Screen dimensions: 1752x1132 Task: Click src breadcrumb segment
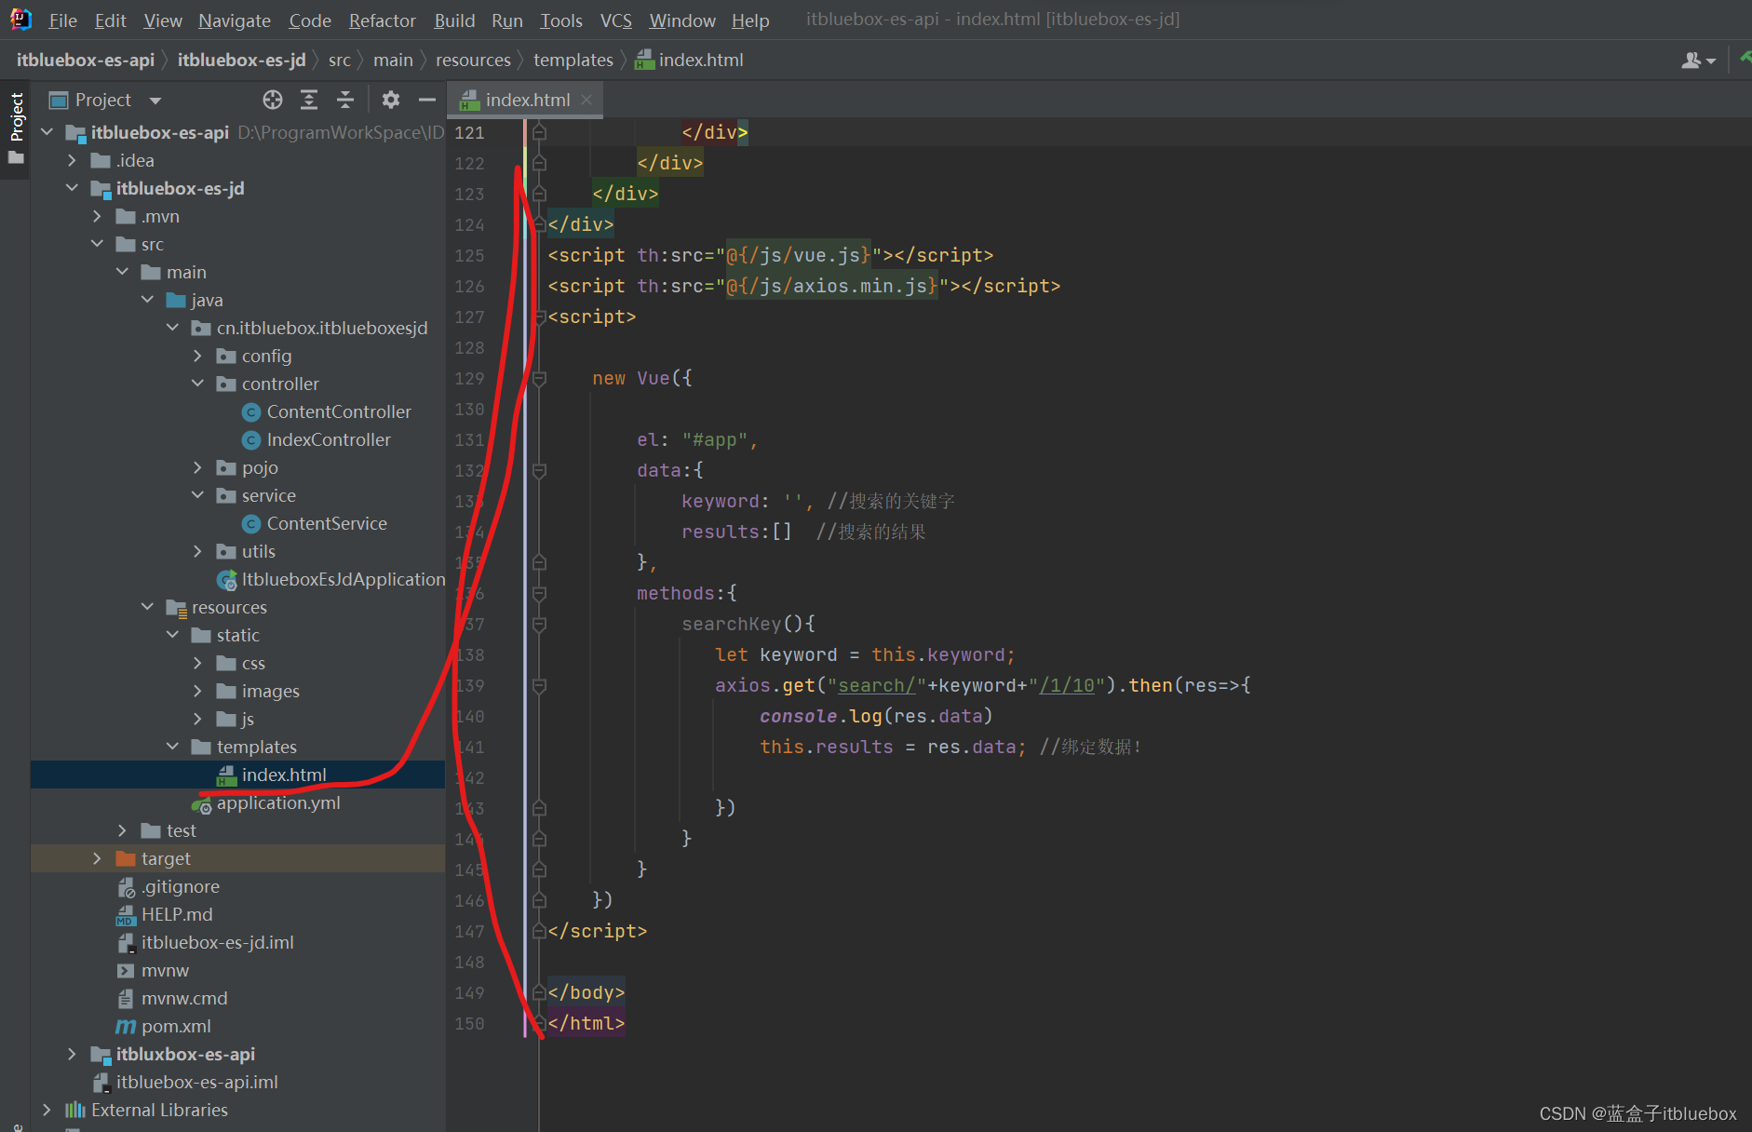[339, 61]
